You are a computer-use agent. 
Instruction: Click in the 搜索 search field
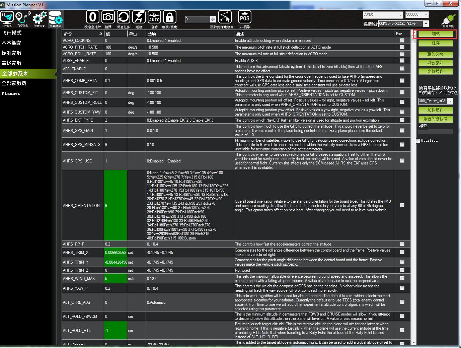[x=435, y=131]
